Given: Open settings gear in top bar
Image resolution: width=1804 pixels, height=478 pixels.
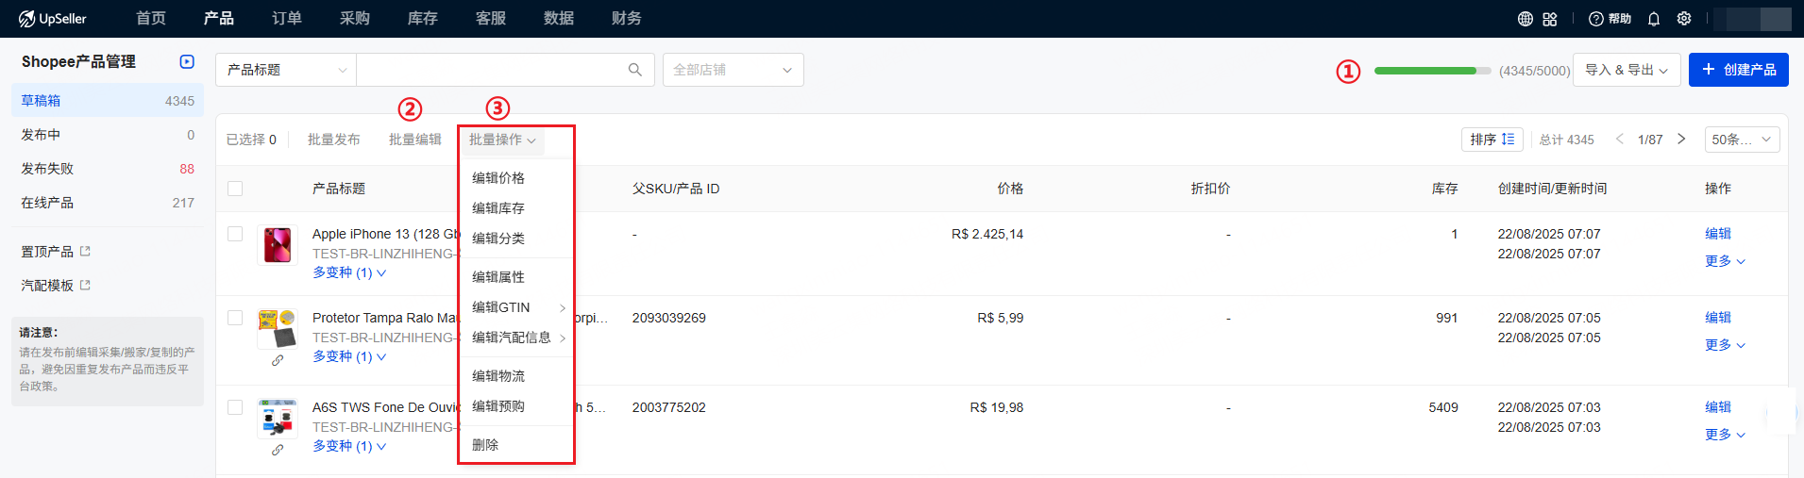Looking at the screenshot, I should point(1684,19).
